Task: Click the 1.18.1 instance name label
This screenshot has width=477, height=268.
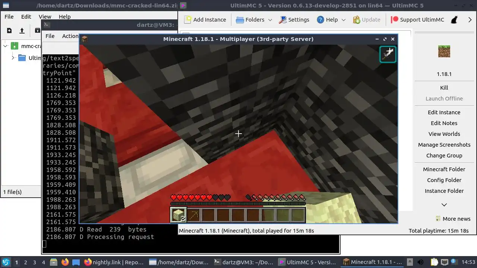Action: coord(444,74)
